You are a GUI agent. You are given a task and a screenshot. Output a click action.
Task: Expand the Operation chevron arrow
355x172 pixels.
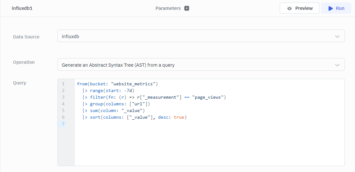(337, 65)
